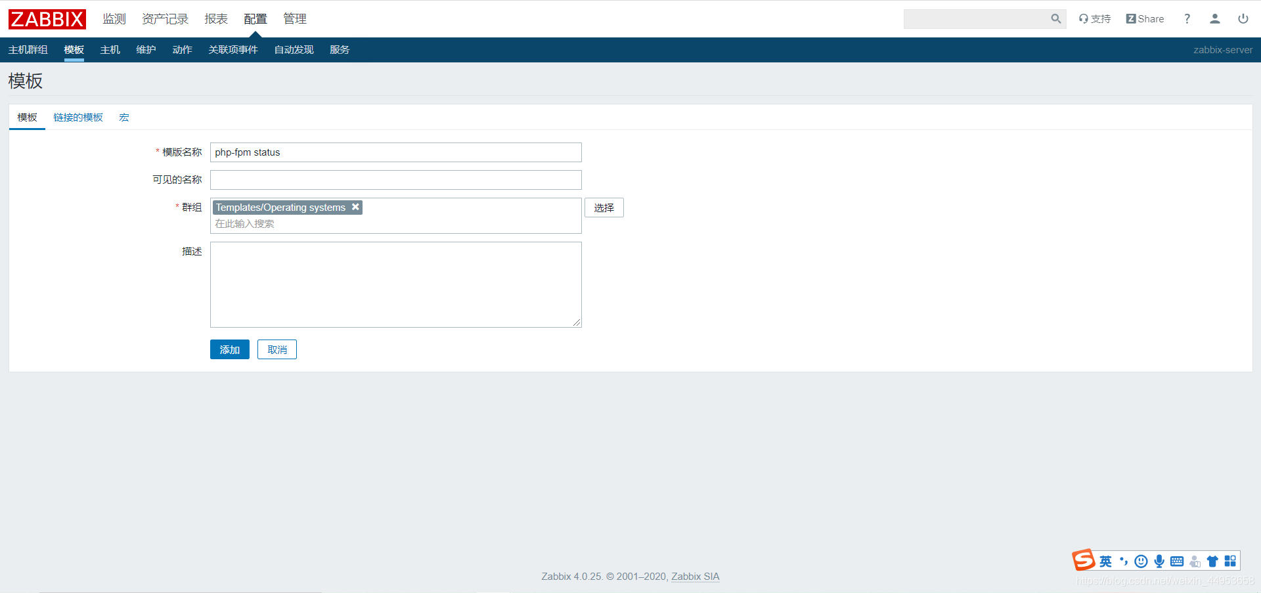The width and height of the screenshot is (1261, 593).
Task: Toggle the Sogou punctuation mode icon
Action: [1124, 561]
